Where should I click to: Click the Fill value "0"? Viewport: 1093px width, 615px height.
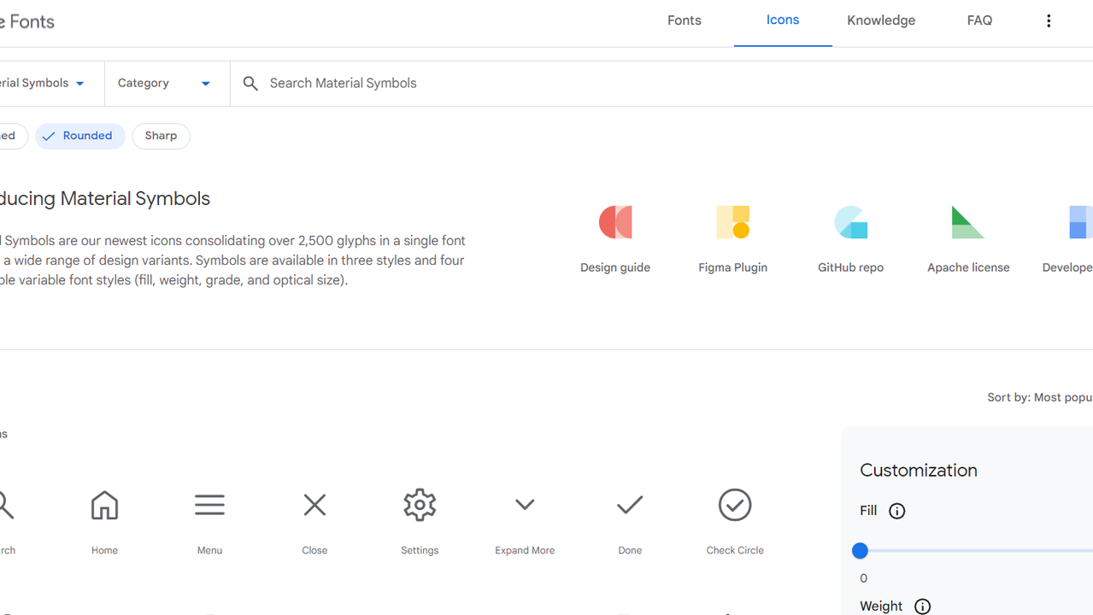(x=863, y=578)
